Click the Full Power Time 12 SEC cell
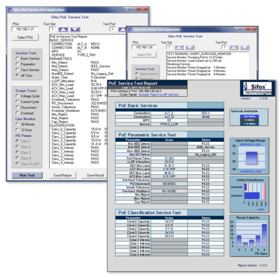 [169, 158]
